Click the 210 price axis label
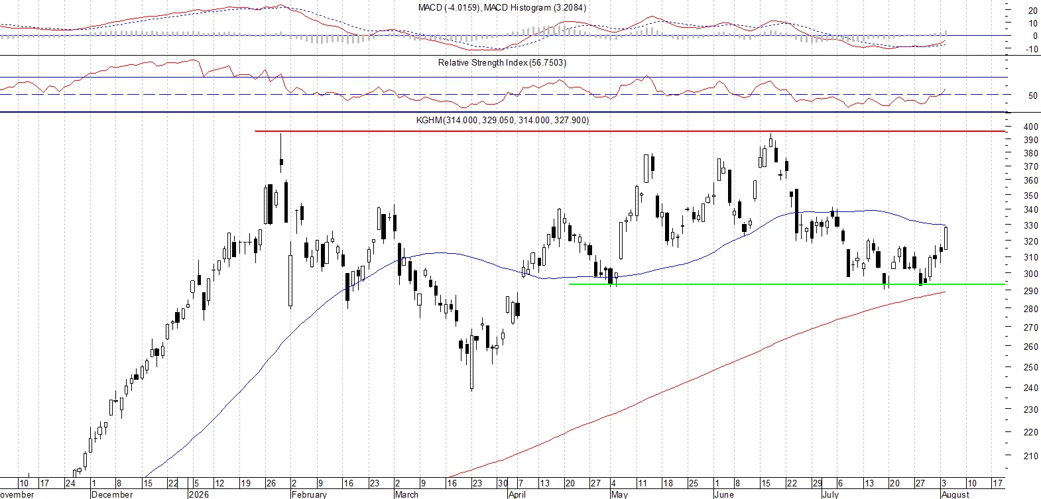Viewport: 1041px width, 499px height. 1031,456
